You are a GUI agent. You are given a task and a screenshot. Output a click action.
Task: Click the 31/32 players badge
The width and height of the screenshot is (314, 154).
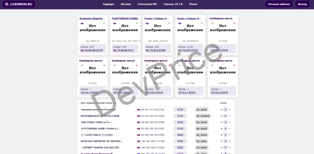(x=180, y=116)
